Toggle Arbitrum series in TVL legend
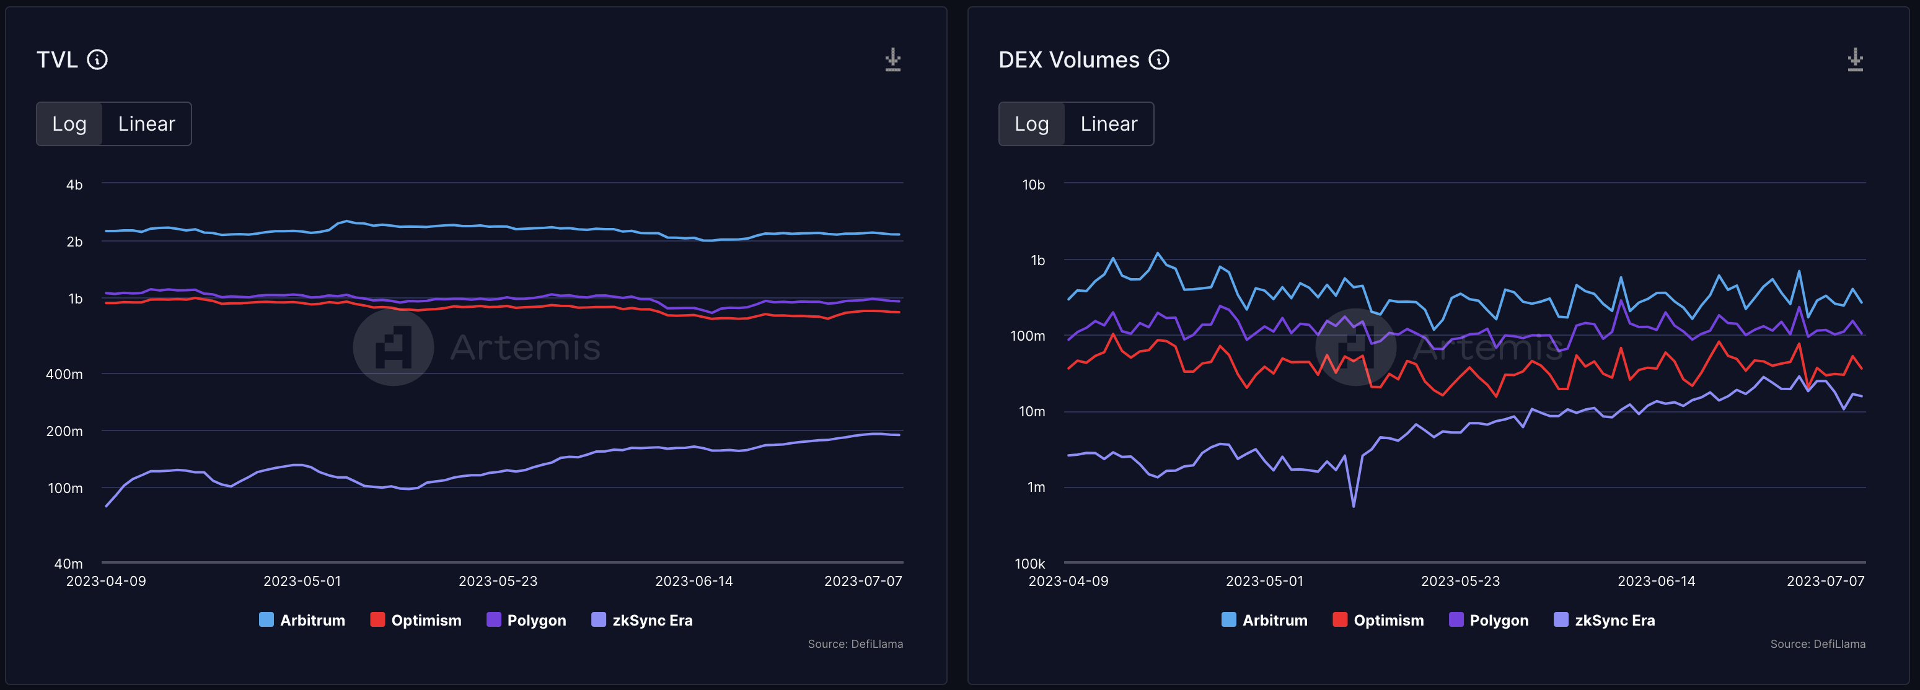The width and height of the screenshot is (1920, 690). (x=312, y=620)
